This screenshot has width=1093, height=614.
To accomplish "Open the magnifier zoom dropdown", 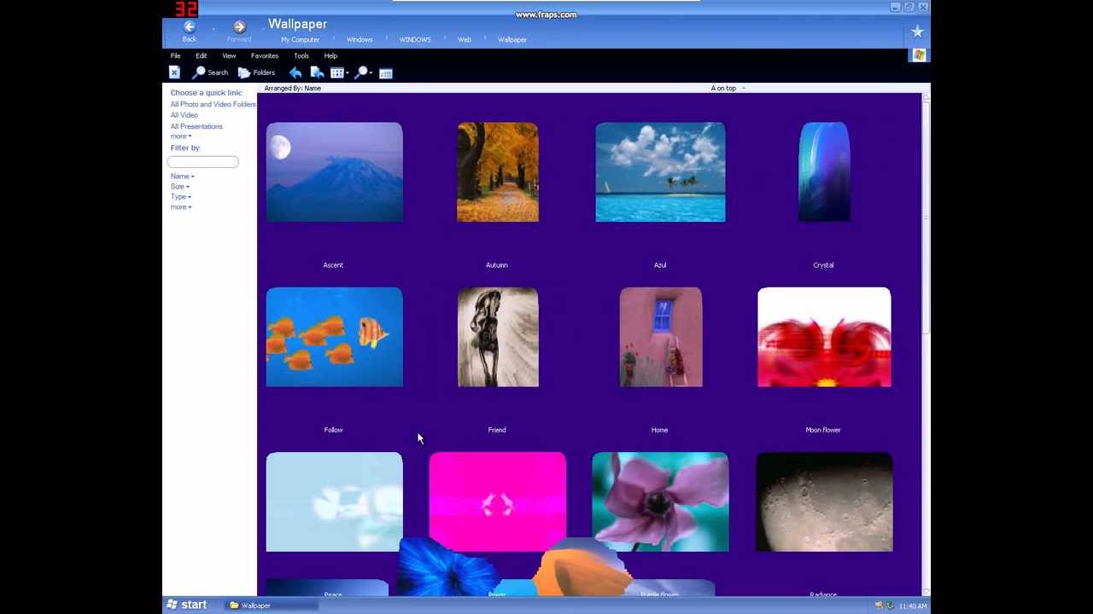I will point(363,72).
